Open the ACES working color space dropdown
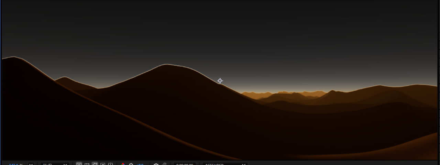440x165 pixels. [225, 164]
